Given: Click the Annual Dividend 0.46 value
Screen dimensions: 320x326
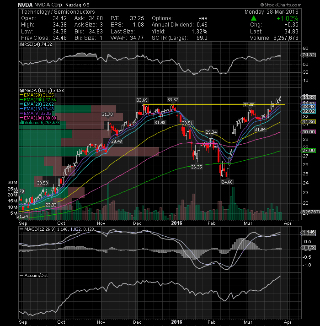Looking at the screenshot, I should pyautogui.click(x=202, y=25).
